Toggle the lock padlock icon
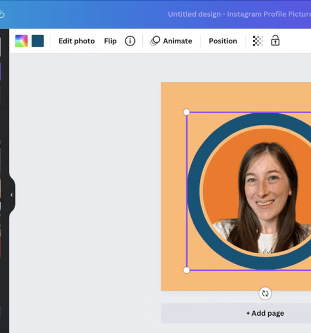This screenshot has height=333, width=311. coord(275,41)
